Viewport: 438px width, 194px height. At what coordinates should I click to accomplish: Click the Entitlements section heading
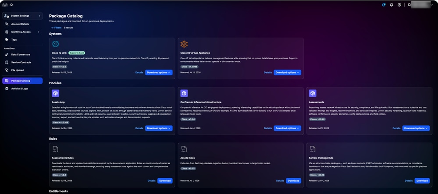[x=58, y=191]
